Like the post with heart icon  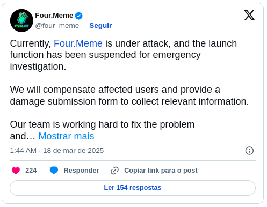pyautogui.click(x=16, y=171)
